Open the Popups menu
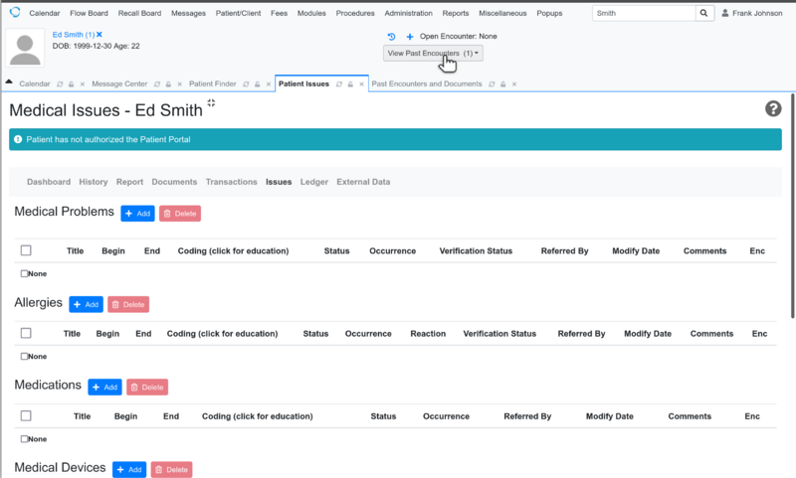This screenshot has height=478, width=796. tap(549, 13)
